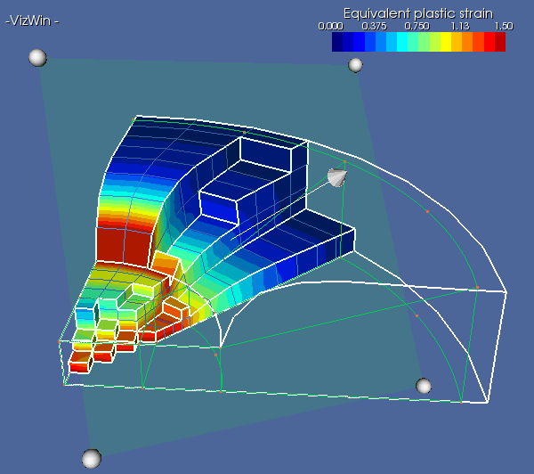Click the top-right sphere plane handle

(x=355, y=65)
